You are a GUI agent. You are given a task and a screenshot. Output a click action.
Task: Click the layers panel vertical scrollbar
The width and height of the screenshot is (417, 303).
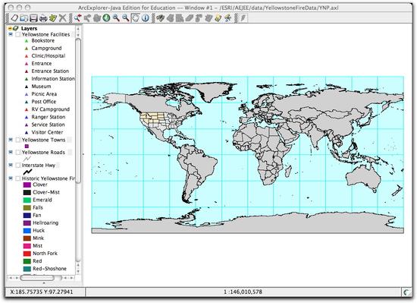point(78,149)
